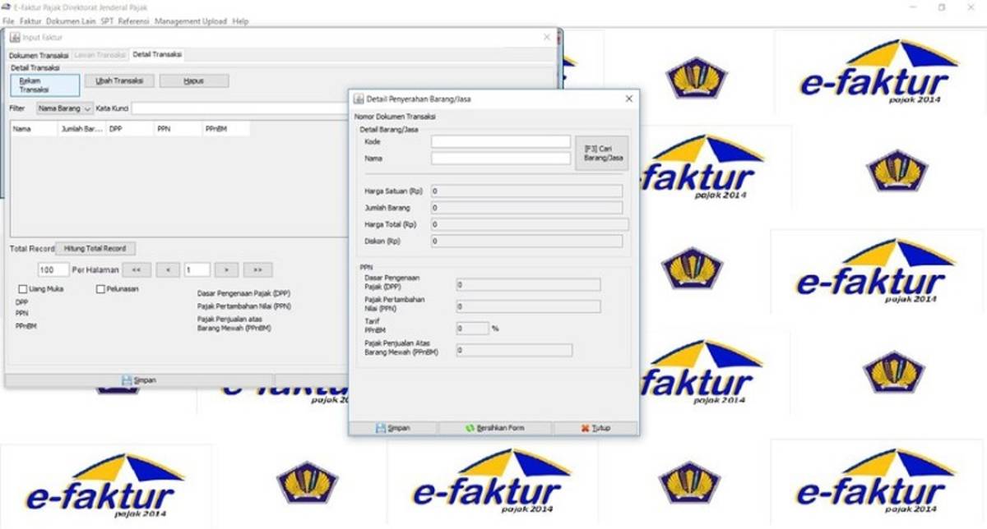Open the Management Upload menu
The width and height of the screenshot is (987, 529).
192,21
